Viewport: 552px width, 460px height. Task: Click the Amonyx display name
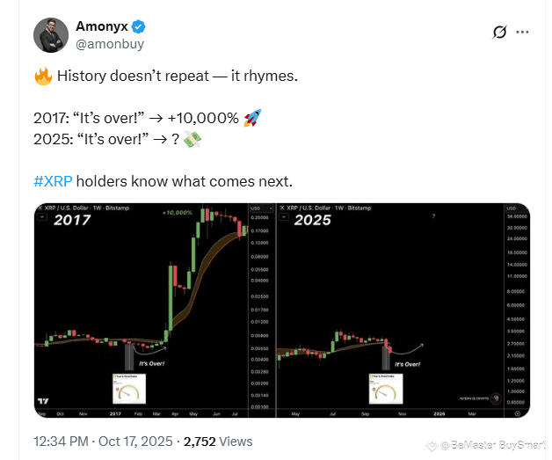click(102, 26)
